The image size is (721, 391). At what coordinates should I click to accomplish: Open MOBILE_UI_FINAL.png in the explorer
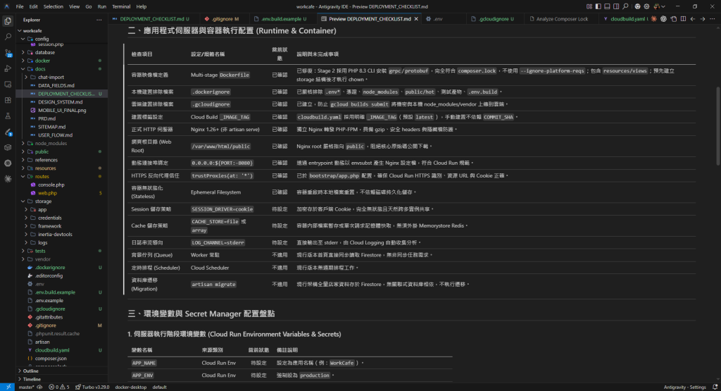point(62,111)
